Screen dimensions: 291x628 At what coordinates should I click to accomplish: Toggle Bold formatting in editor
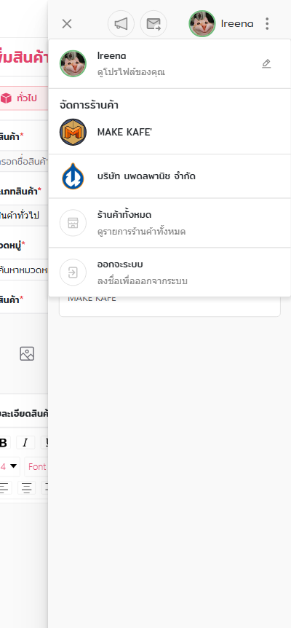click(x=4, y=442)
